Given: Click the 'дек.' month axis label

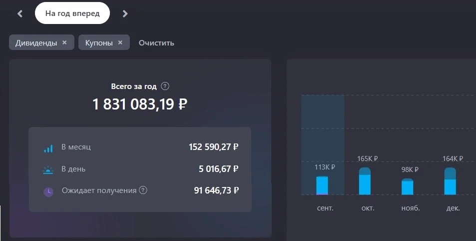Looking at the screenshot, I should click(453, 208).
